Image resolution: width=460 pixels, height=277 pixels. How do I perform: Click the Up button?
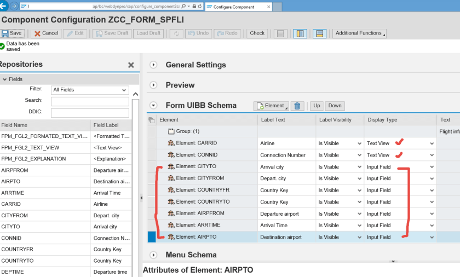pyautogui.click(x=317, y=106)
